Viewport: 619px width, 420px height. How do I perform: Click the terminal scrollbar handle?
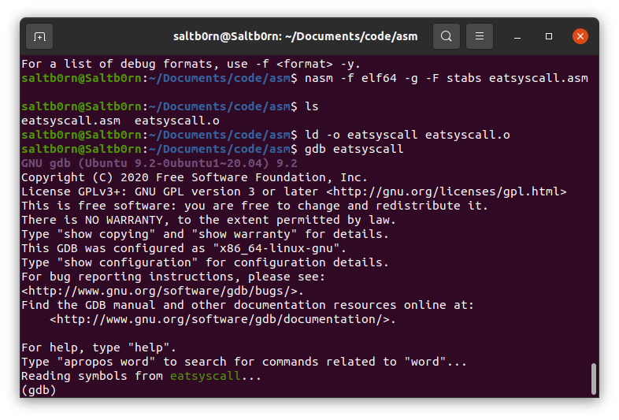click(593, 379)
